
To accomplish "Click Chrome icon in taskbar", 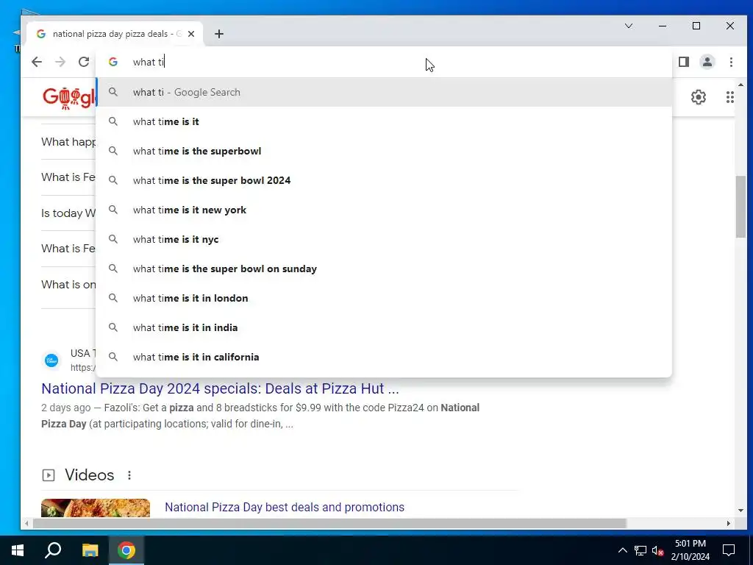I will pyautogui.click(x=126, y=550).
